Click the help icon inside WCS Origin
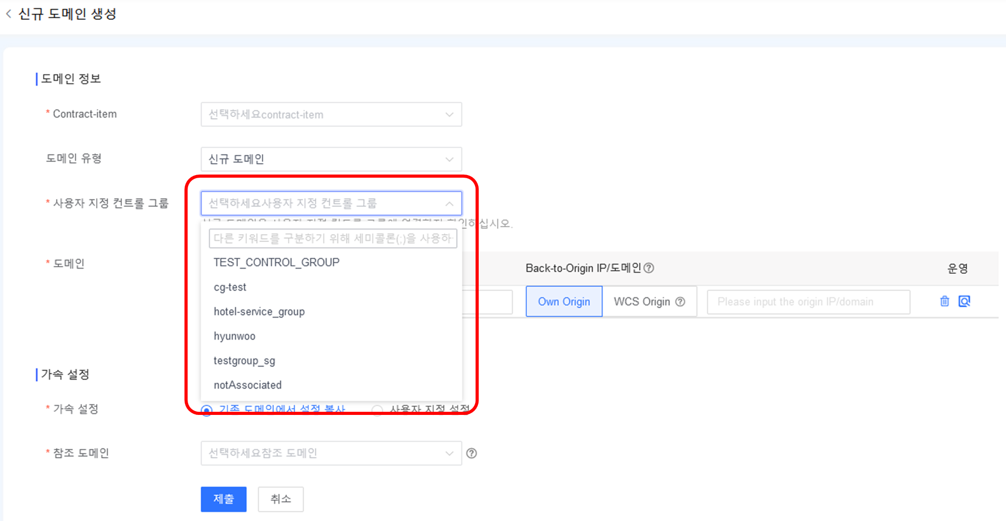 (680, 302)
